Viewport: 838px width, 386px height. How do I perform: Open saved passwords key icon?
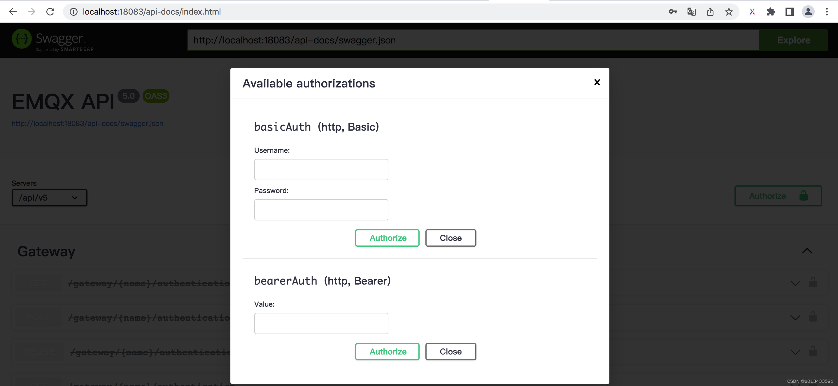coord(673,12)
